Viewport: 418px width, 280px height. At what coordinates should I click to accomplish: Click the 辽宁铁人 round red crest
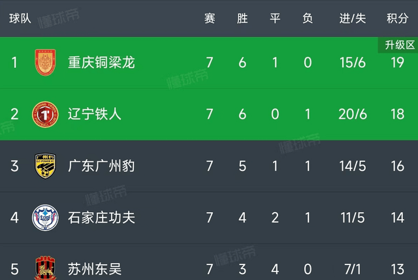(45, 114)
